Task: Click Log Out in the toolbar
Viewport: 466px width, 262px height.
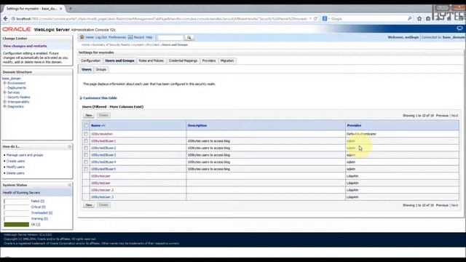Action: pyautogui.click(x=101, y=37)
